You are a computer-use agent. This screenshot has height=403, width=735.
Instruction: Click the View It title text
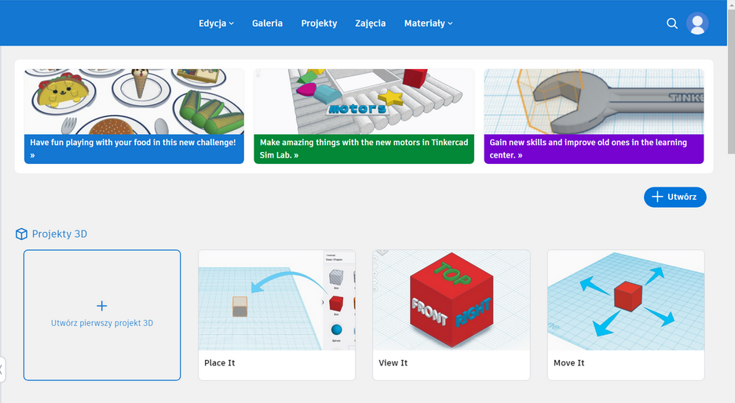(x=393, y=363)
